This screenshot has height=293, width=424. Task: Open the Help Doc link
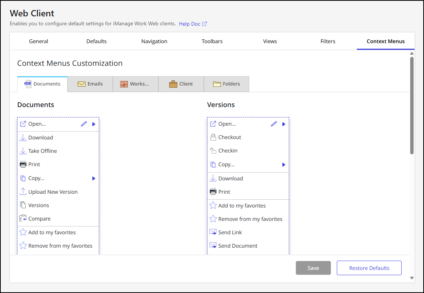click(x=190, y=23)
